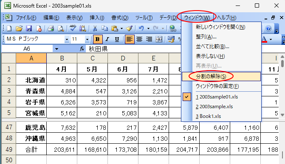Click the ウィンドウ(W) menu
Image resolution: width=285 pixels, height=164 pixels.
197,18
